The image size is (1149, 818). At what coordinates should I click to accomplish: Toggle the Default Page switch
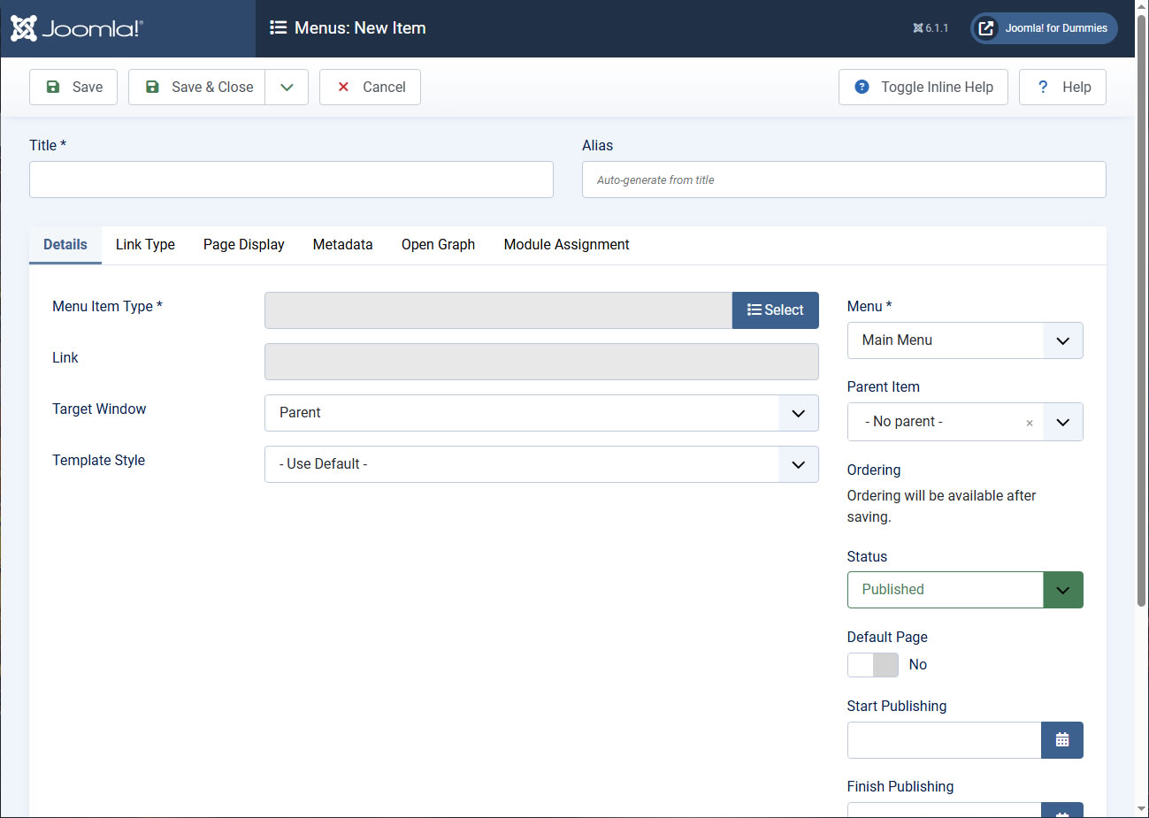[x=873, y=665]
